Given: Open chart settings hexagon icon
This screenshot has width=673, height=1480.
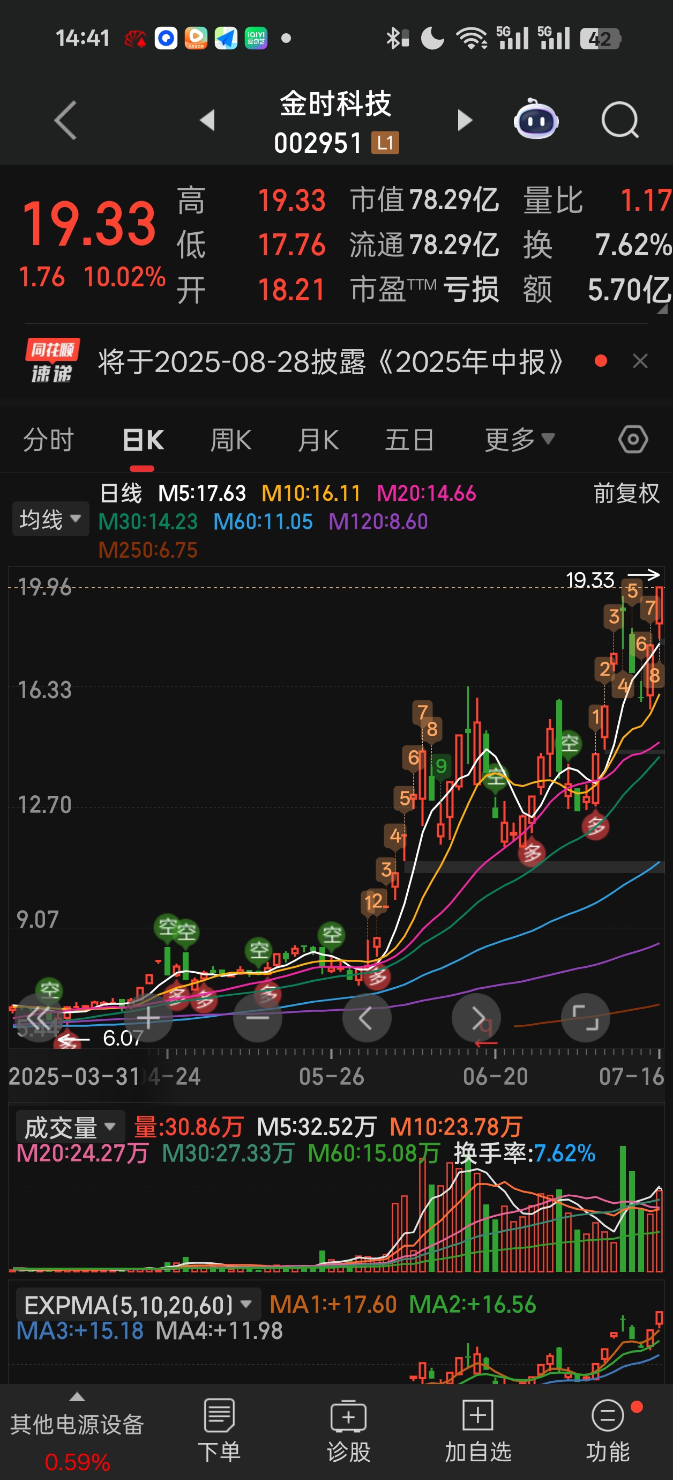Looking at the screenshot, I should point(633,440).
